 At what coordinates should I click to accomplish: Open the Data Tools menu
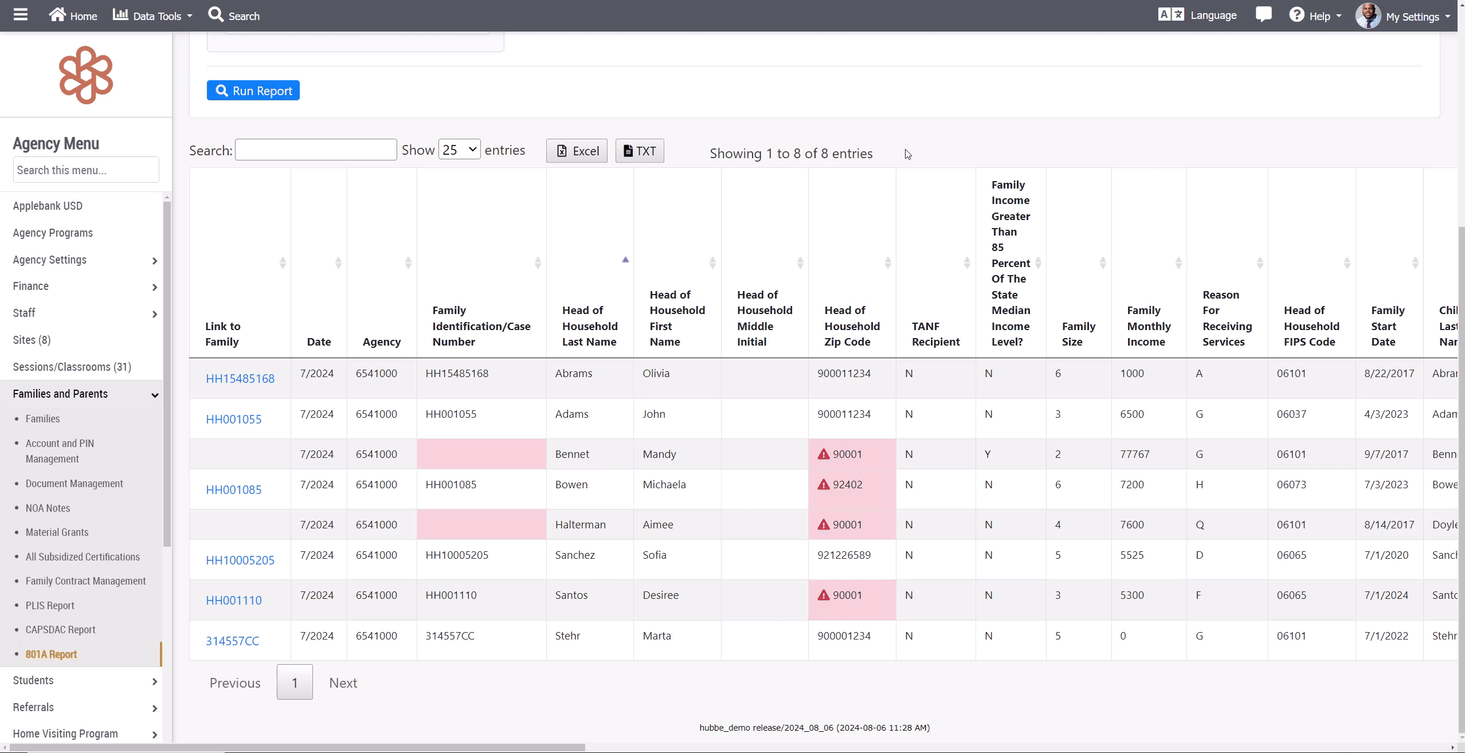152,16
